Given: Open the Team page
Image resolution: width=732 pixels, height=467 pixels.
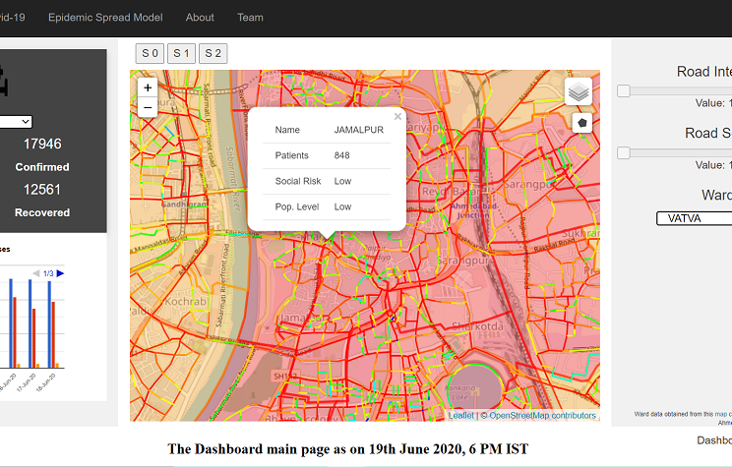Looking at the screenshot, I should click(250, 18).
